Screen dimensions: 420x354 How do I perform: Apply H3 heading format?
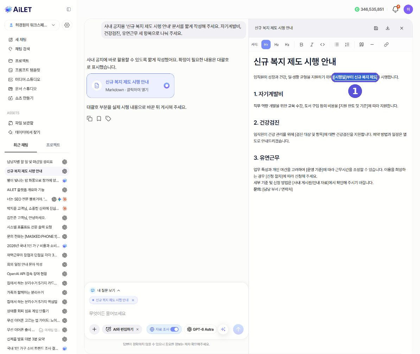[x=287, y=45]
